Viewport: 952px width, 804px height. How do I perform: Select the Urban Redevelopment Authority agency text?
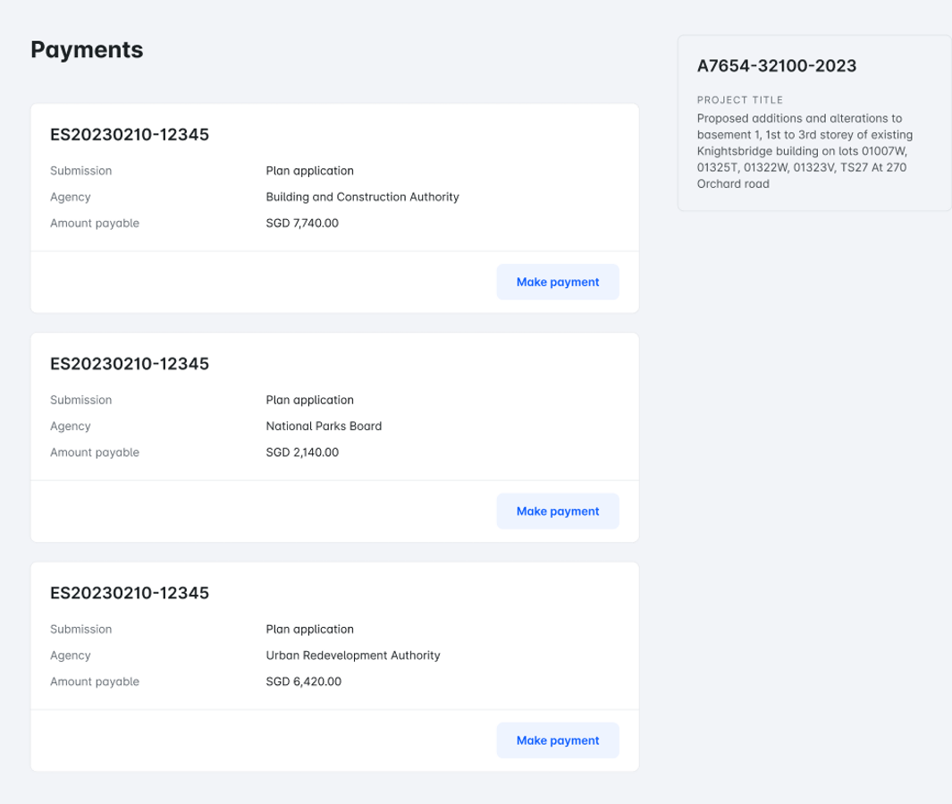(x=353, y=656)
